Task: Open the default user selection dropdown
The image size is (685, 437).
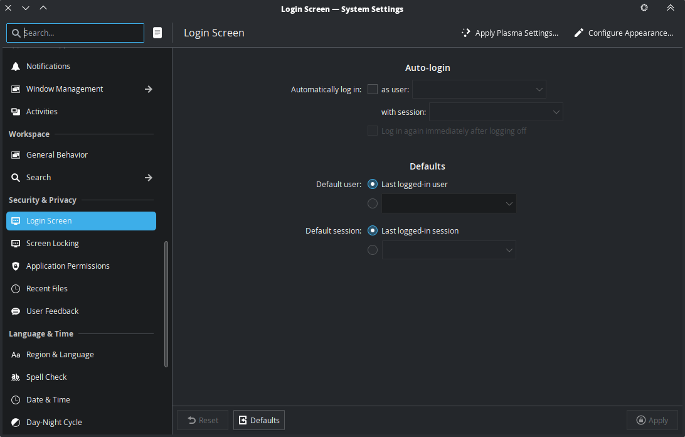Action: [x=449, y=203]
